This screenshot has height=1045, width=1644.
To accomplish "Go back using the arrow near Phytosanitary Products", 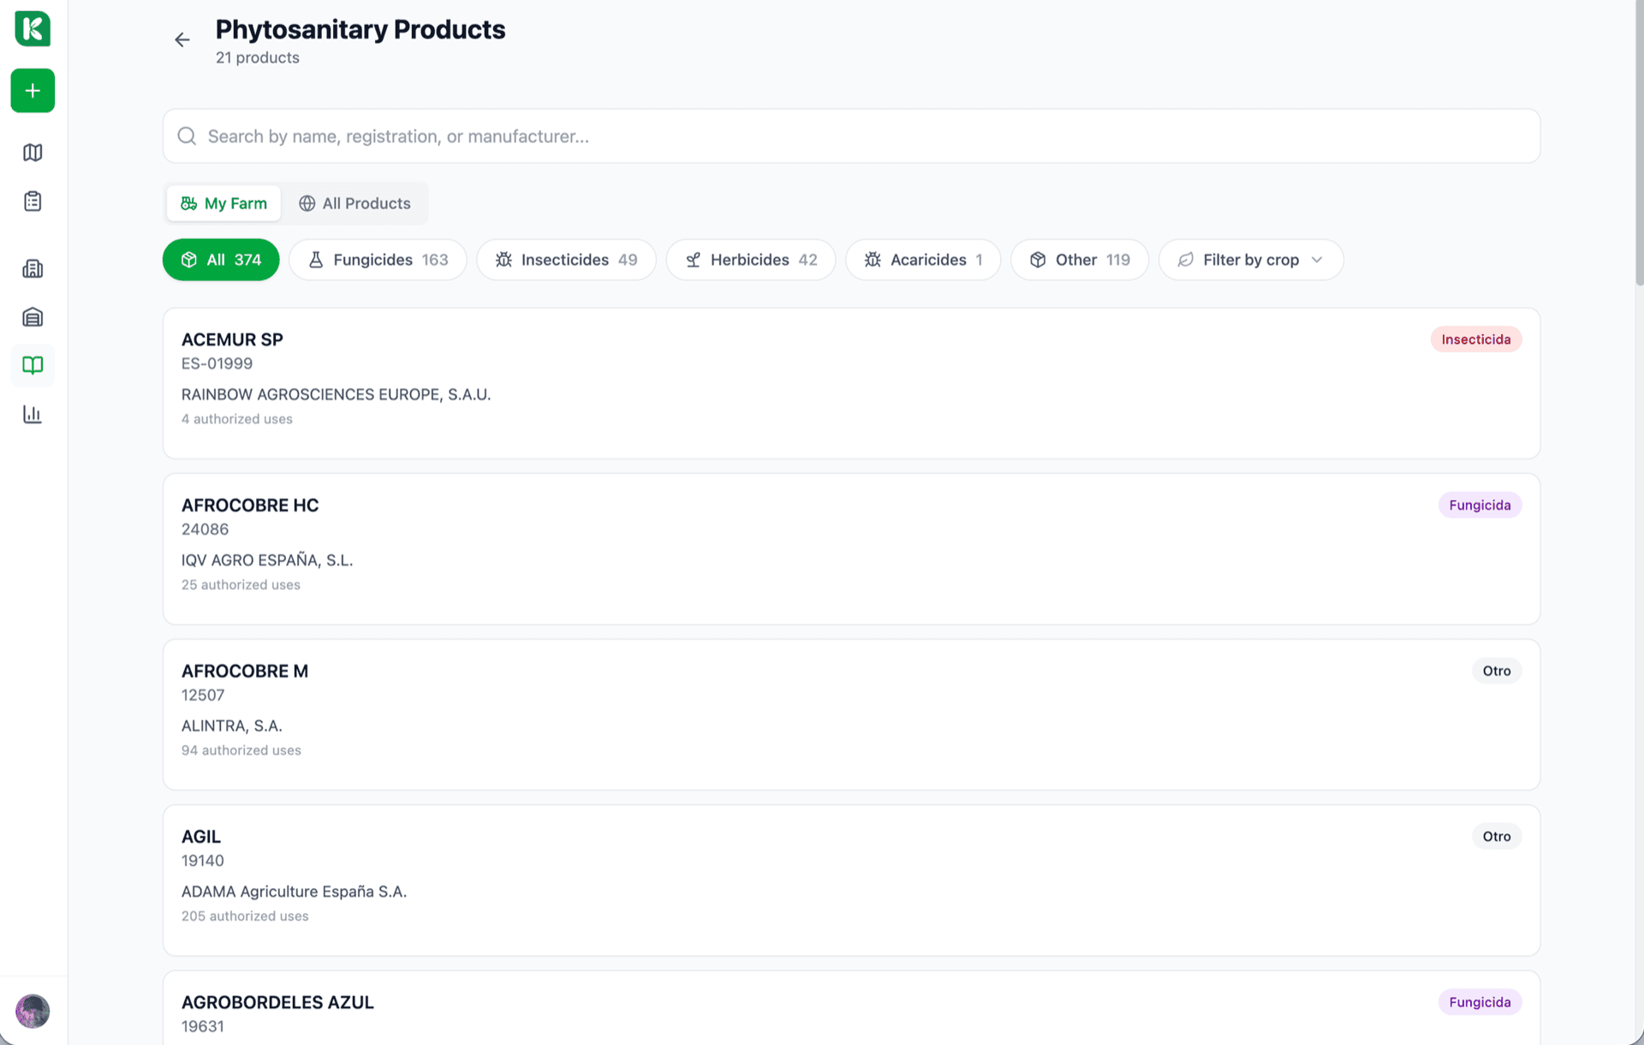I will point(182,39).
